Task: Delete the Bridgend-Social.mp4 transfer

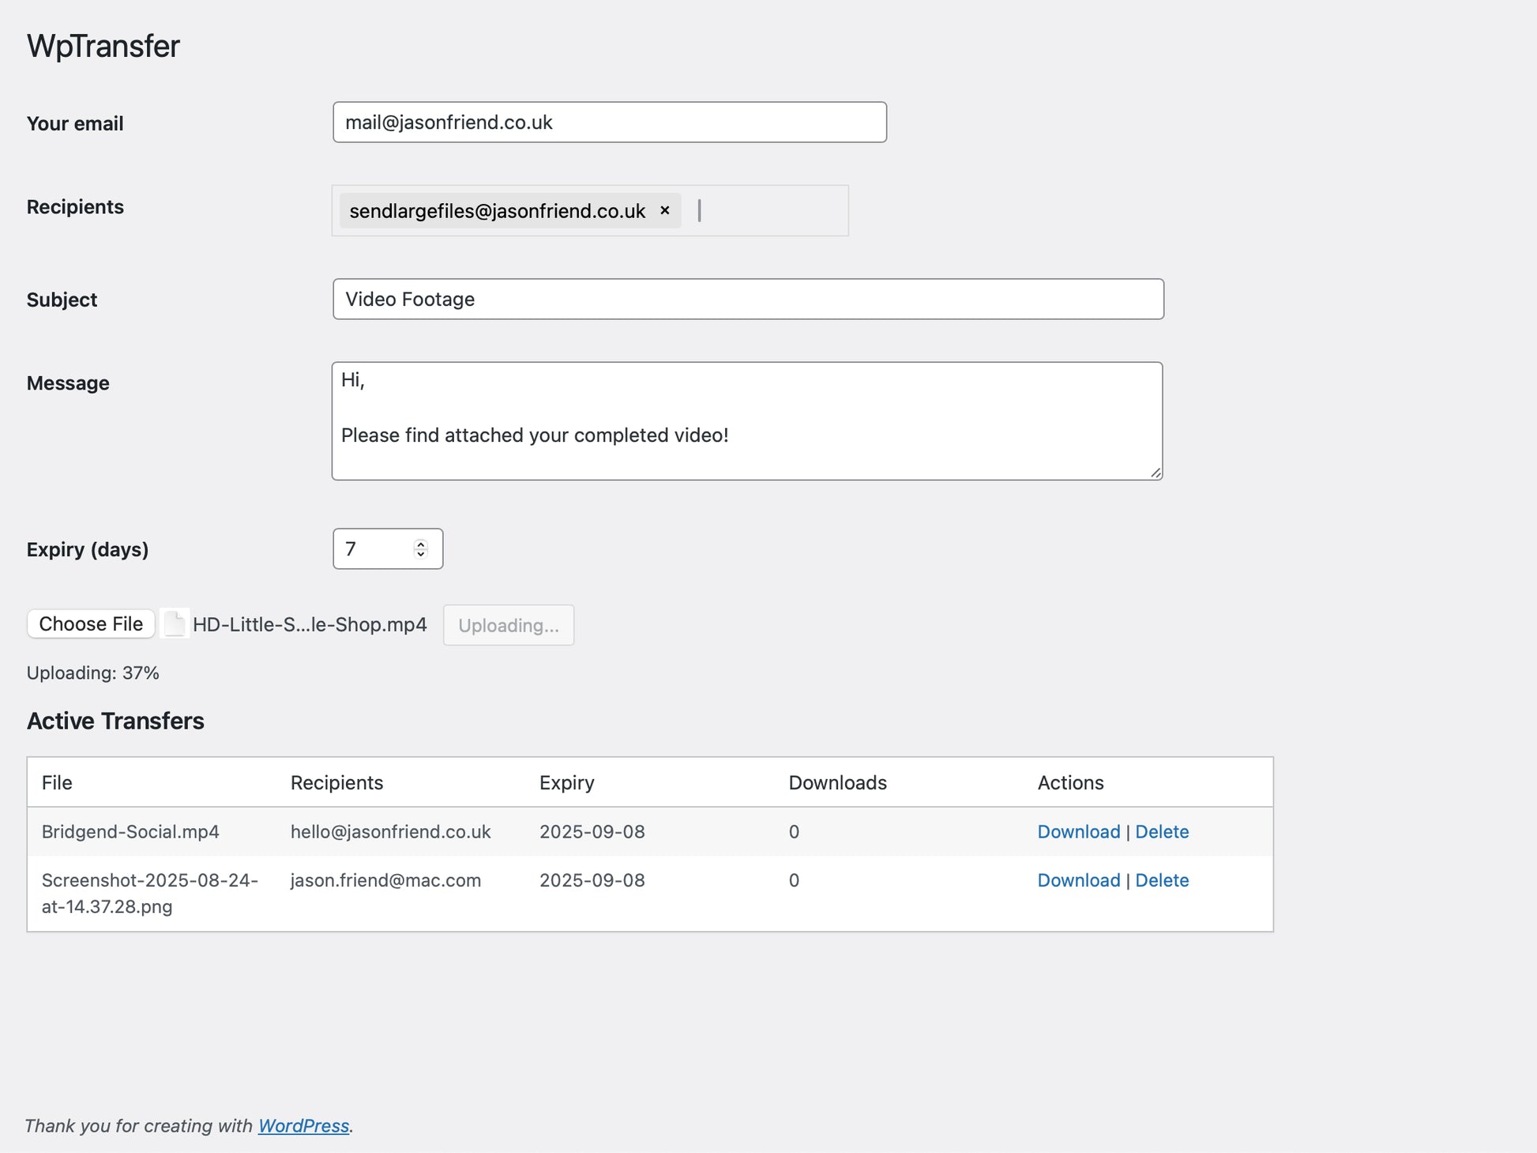Action: (x=1161, y=832)
